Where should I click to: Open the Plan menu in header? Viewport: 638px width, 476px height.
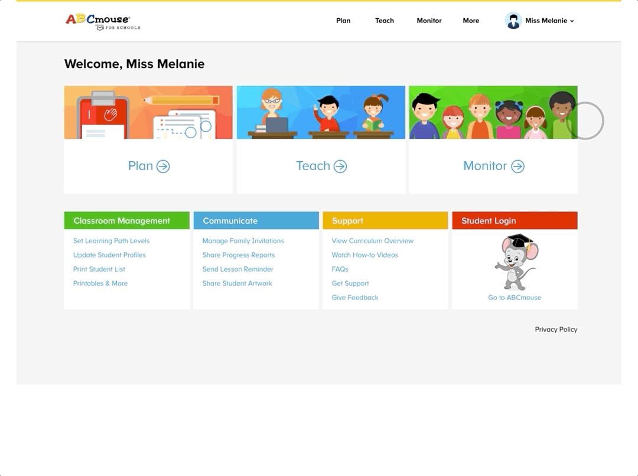click(343, 21)
